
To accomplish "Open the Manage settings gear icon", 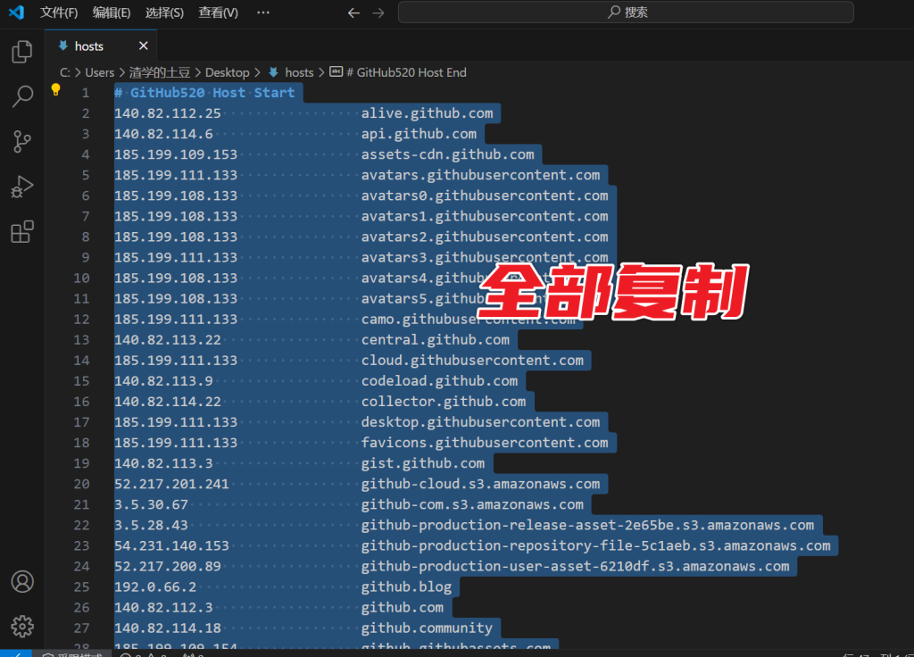I will pyautogui.click(x=21, y=626).
